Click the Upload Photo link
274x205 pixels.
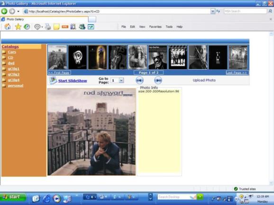point(204,80)
